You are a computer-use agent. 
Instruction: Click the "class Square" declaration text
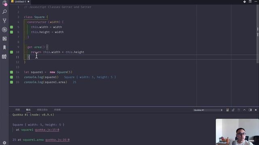pyautogui.click(x=34, y=17)
